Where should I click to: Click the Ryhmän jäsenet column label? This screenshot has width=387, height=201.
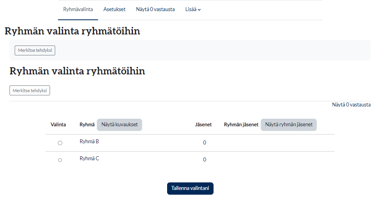pos(241,125)
